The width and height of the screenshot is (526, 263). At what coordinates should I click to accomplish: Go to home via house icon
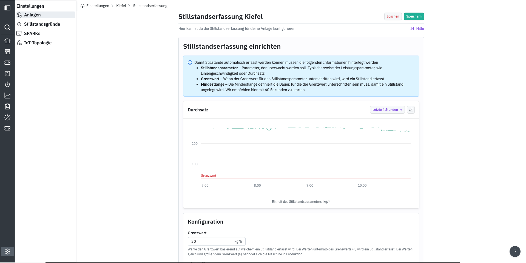7,41
